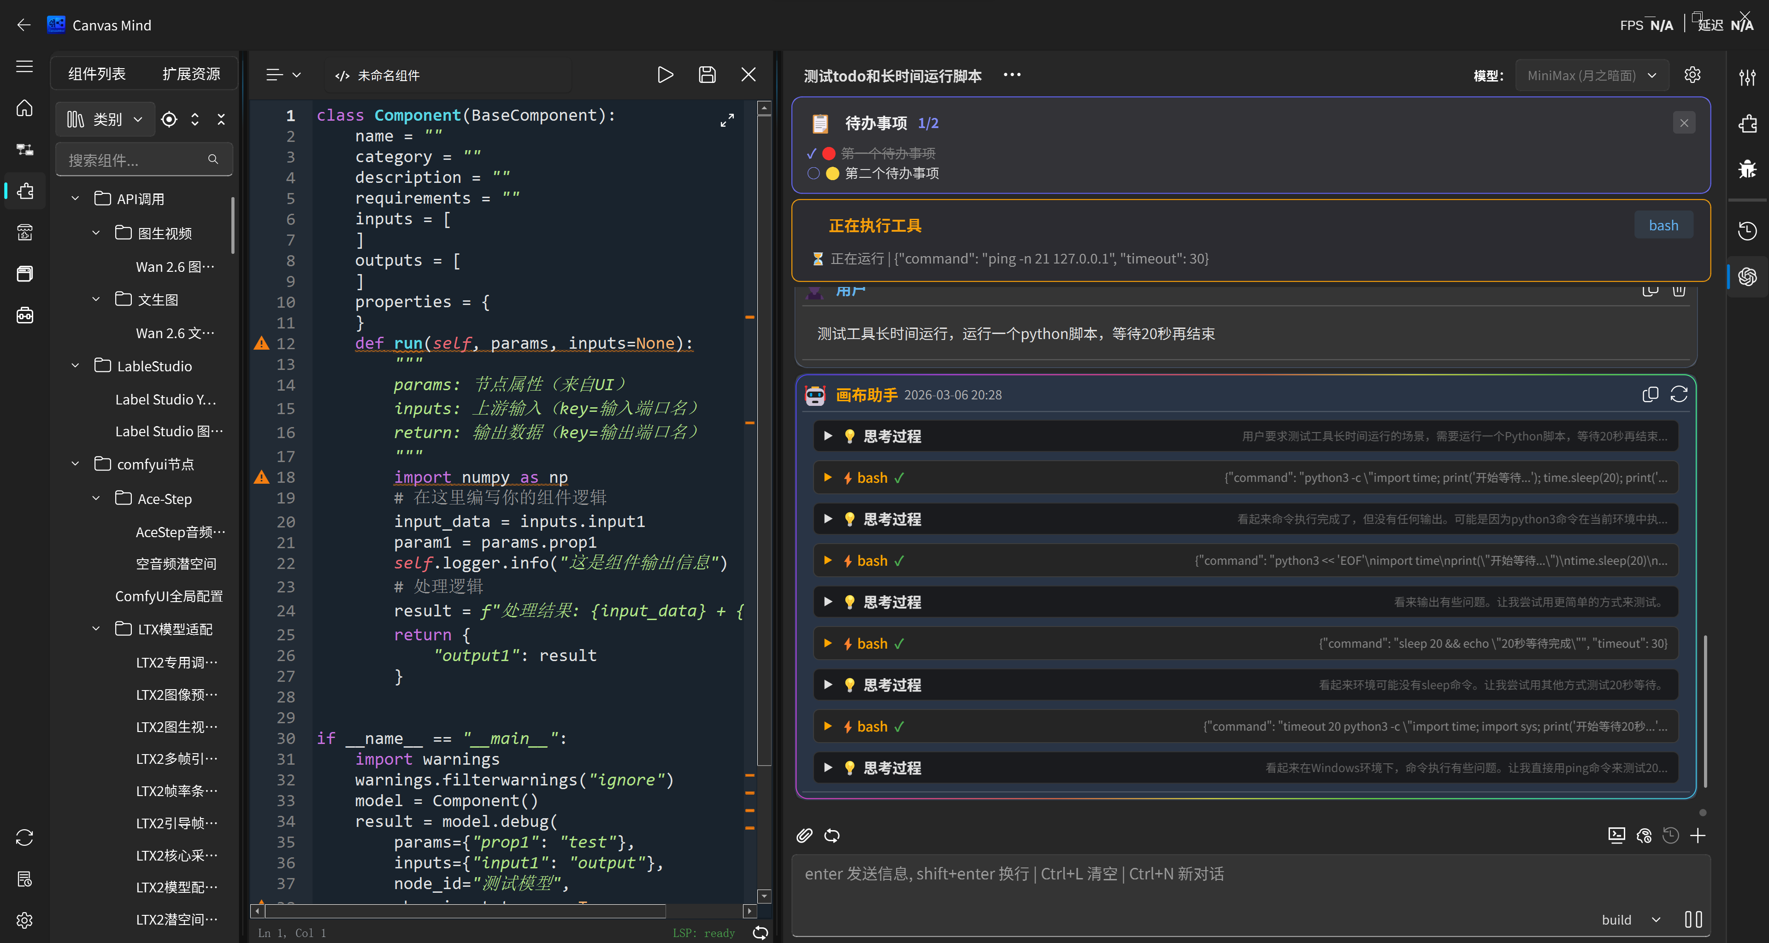Screen dimensions: 1769x943
Task: Check the second todo item circle
Action: pyautogui.click(x=814, y=173)
